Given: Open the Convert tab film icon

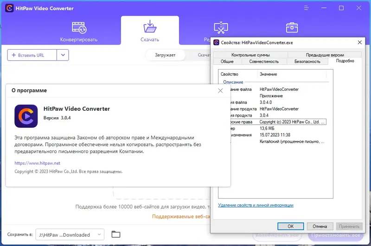Looking at the screenshot, I should (79, 28).
